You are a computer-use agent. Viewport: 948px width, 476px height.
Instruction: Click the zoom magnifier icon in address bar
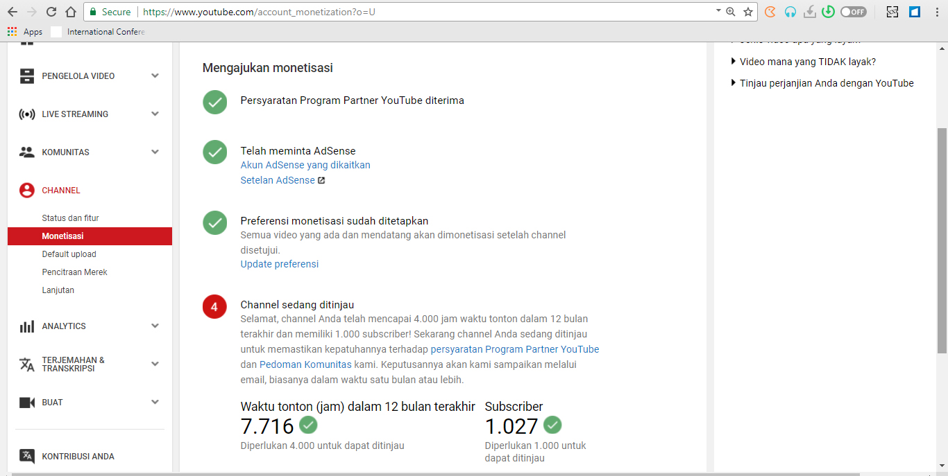[x=731, y=12]
